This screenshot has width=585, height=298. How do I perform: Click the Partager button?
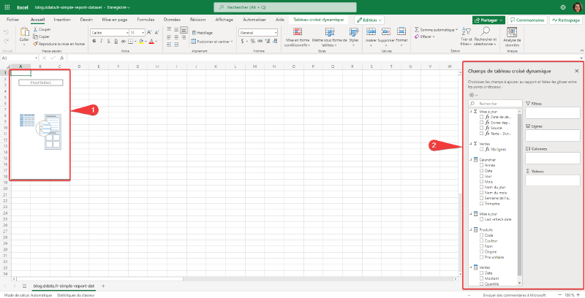click(488, 20)
